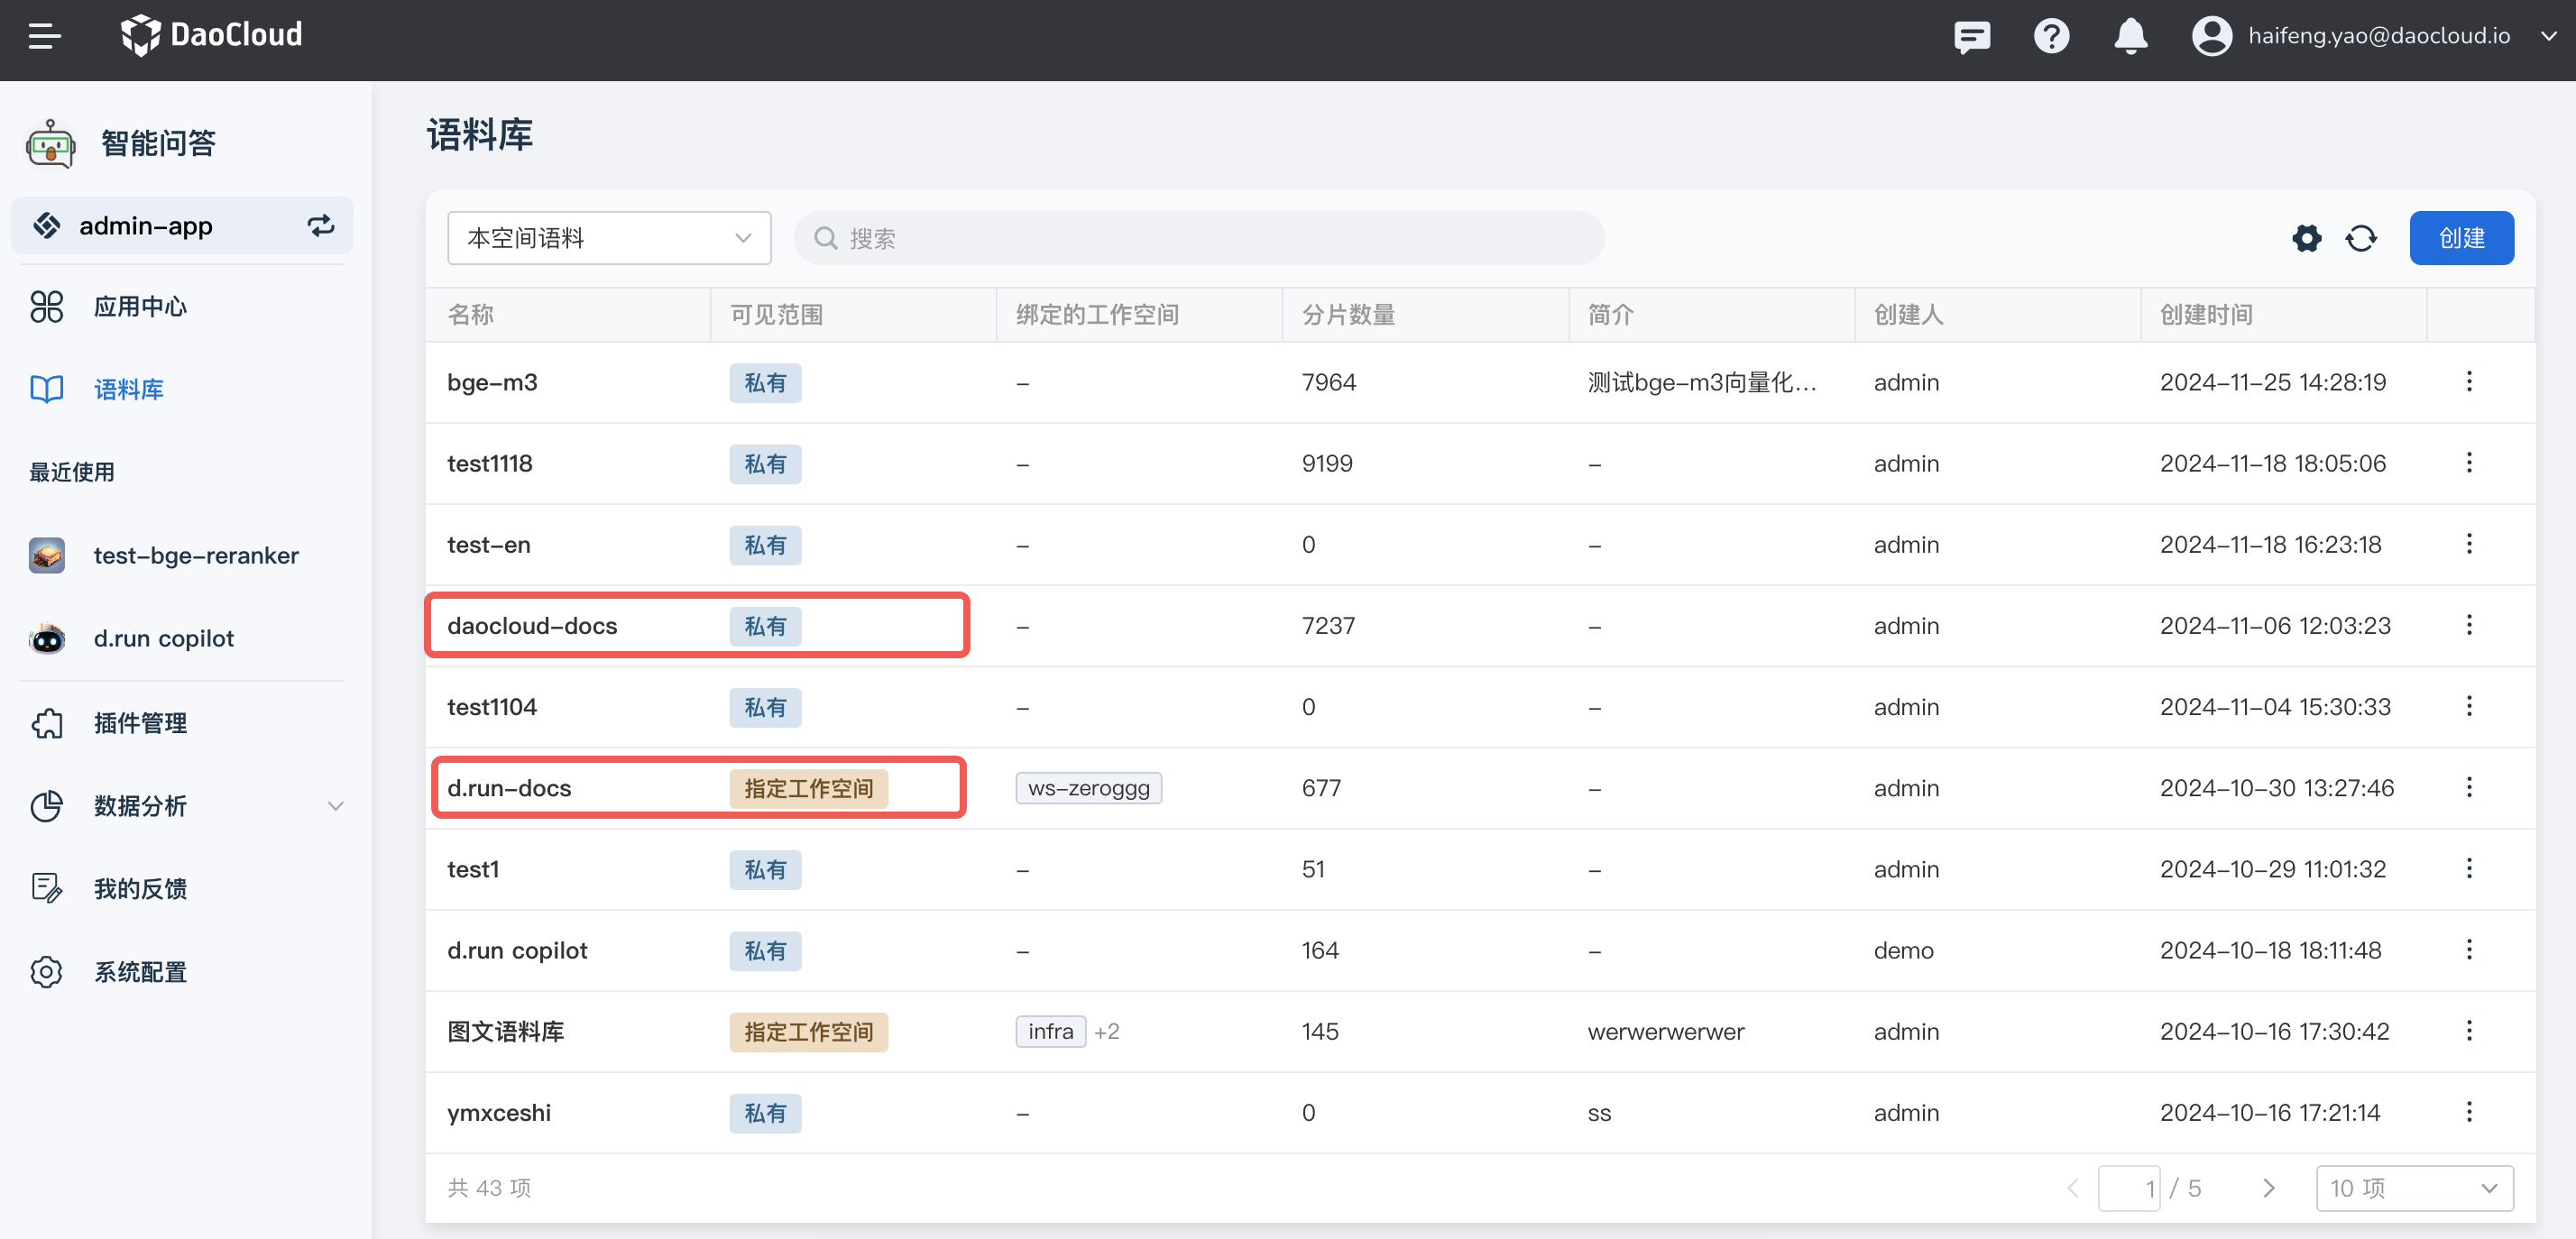This screenshot has height=1239, width=2576.
Task: Open 系统配置 in sidebar
Action: coord(140,972)
